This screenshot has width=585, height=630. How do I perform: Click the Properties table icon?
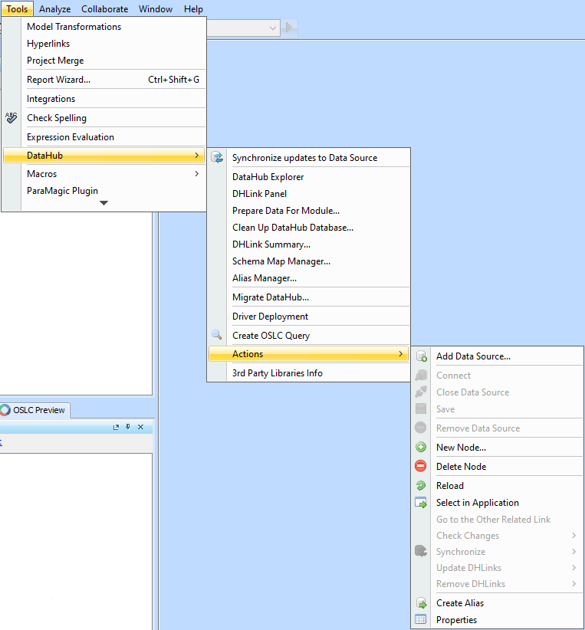click(x=421, y=619)
